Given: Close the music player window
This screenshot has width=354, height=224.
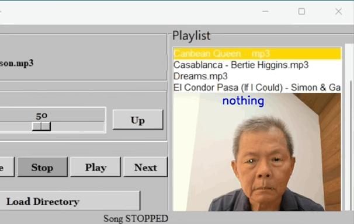Looking at the screenshot, I should coord(338,11).
